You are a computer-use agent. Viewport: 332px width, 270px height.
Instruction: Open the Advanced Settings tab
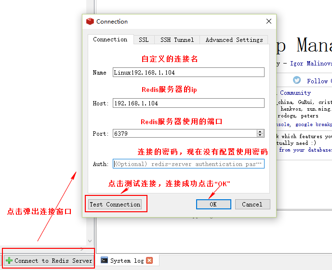(234, 40)
